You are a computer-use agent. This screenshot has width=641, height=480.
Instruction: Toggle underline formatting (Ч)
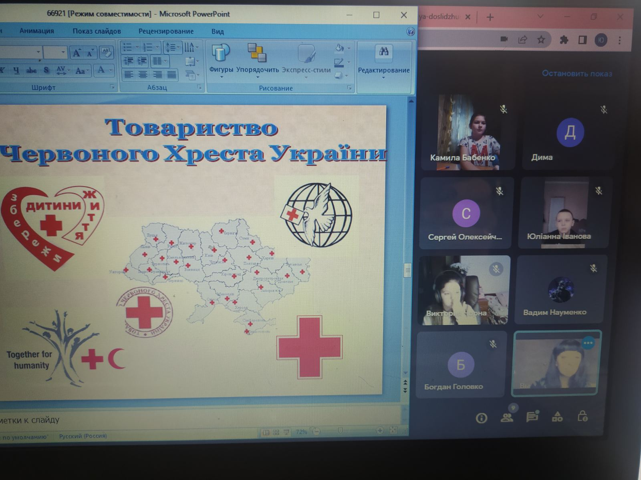click(x=16, y=71)
